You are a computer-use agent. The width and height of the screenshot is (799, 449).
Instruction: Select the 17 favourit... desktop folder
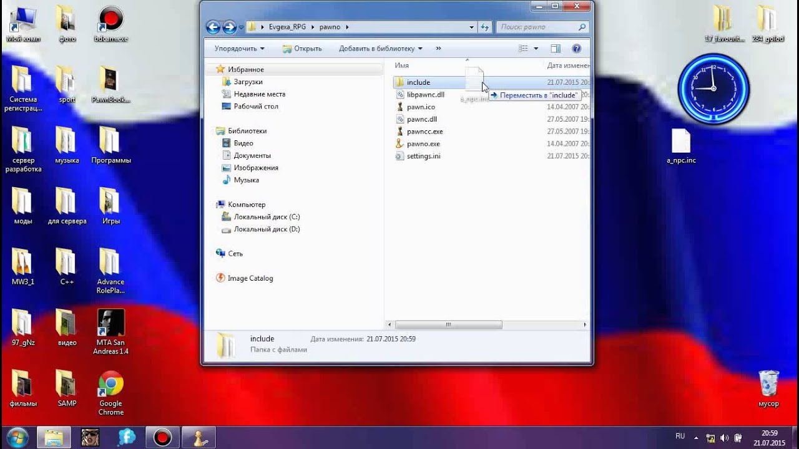725,24
